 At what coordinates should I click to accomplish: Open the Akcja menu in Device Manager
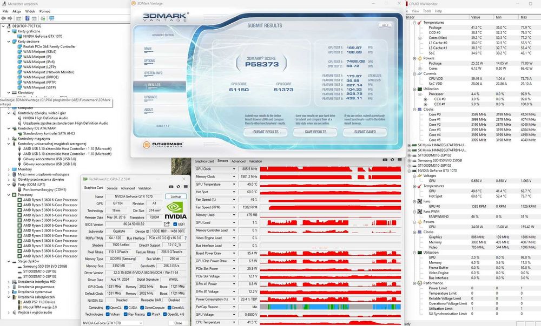pyautogui.click(x=17, y=11)
